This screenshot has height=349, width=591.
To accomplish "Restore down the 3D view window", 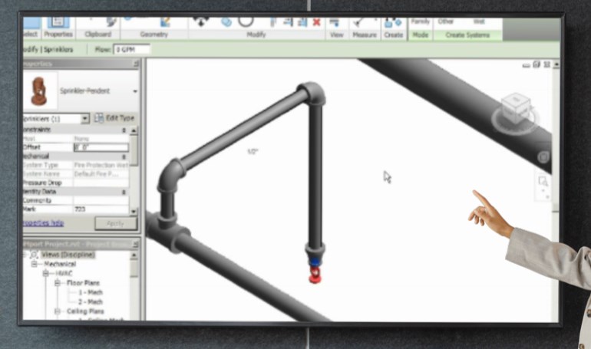I will coord(537,64).
